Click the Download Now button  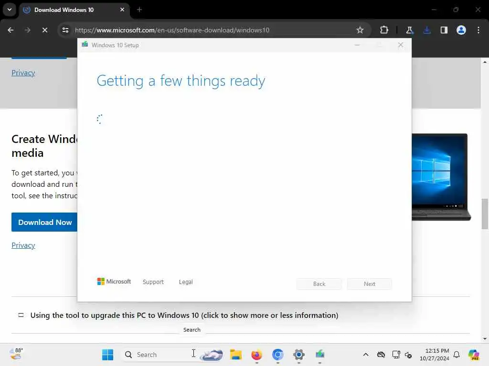click(44, 222)
